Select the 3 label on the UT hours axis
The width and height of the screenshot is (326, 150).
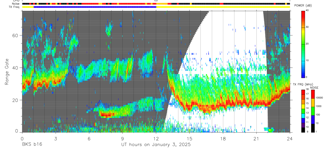point(55,138)
